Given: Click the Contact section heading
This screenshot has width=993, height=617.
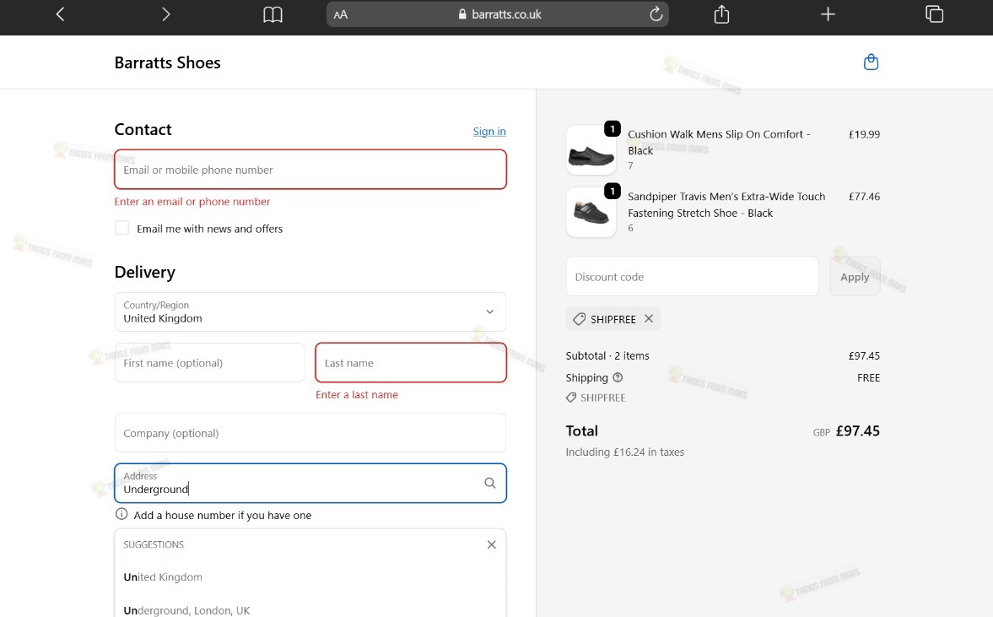Looking at the screenshot, I should click(143, 129).
